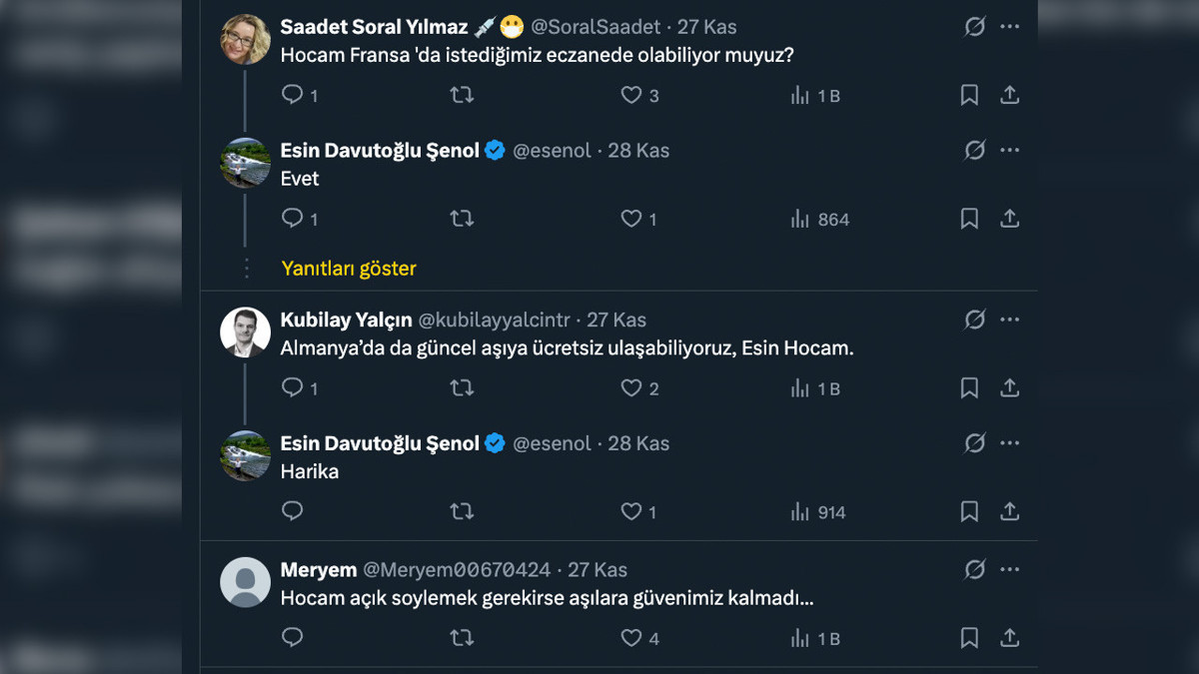The height and width of the screenshot is (674, 1199).
Task: Open Kubilay Yalçın's profile name link
Action: coord(346,320)
